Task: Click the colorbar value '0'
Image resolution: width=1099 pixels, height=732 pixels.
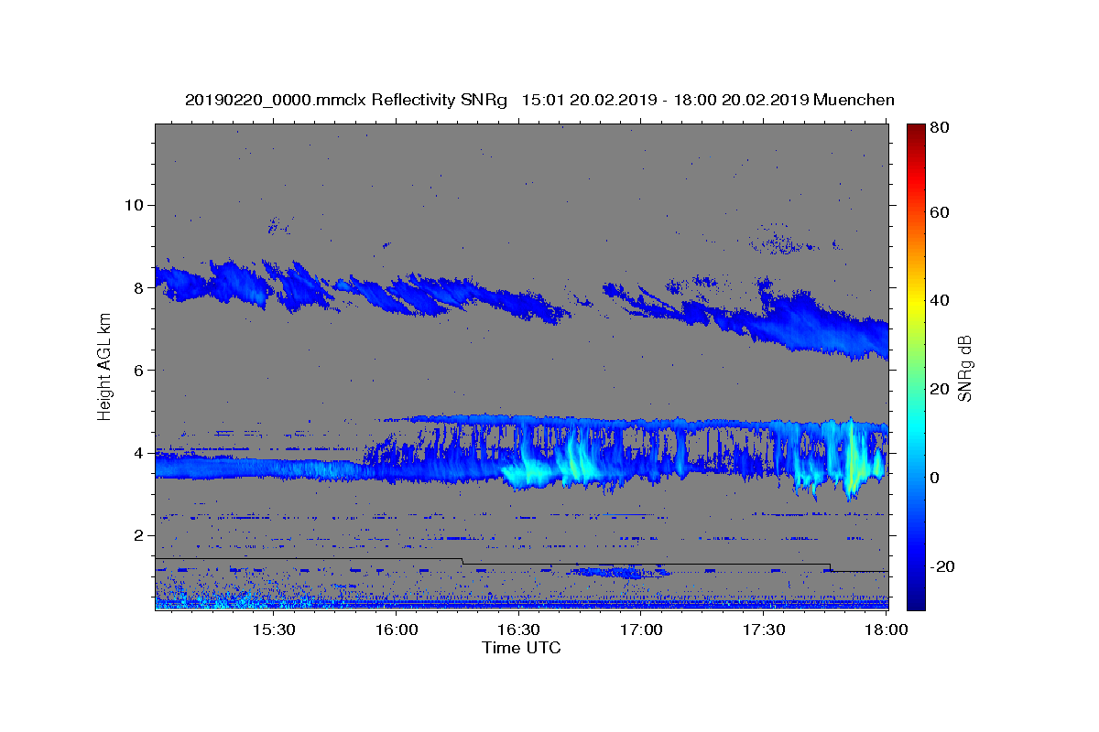Action: click(935, 478)
